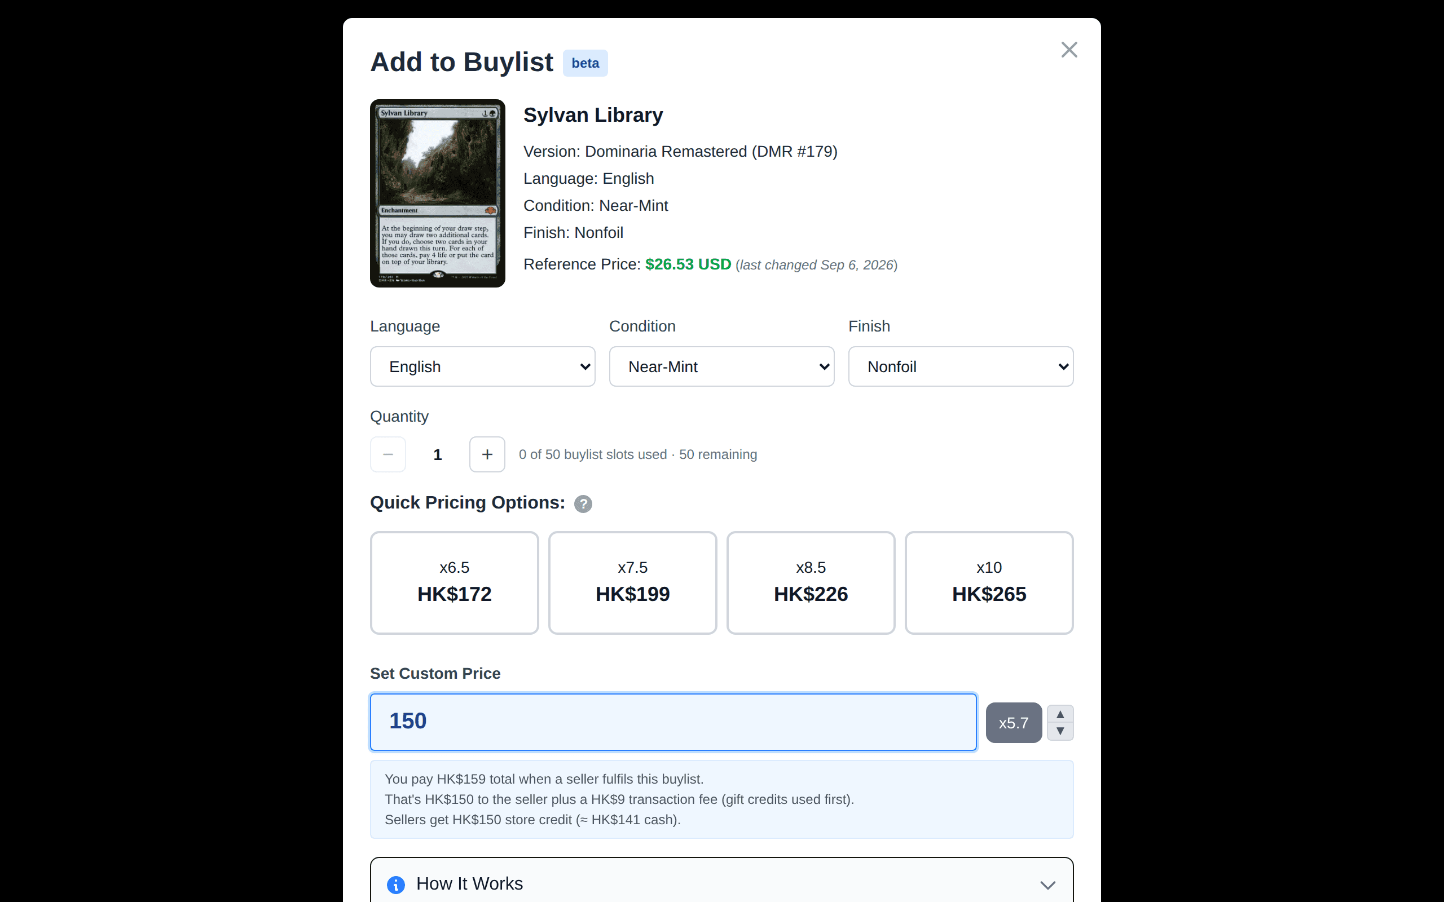
Task: Open the Finish dropdown
Action: [x=961, y=366]
